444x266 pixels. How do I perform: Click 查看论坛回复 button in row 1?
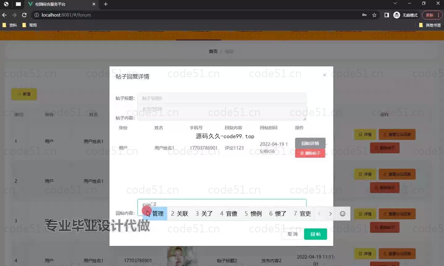point(397,135)
